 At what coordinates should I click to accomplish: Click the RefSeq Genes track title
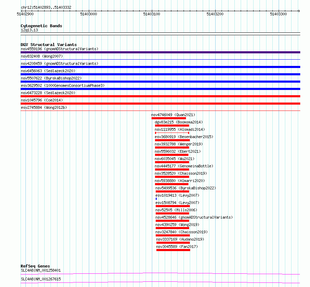(35, 266)
